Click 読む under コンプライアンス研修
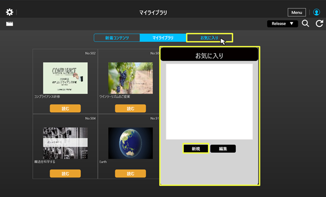The width and height of the screenshot is (326, 197). [x=65, y=108]
